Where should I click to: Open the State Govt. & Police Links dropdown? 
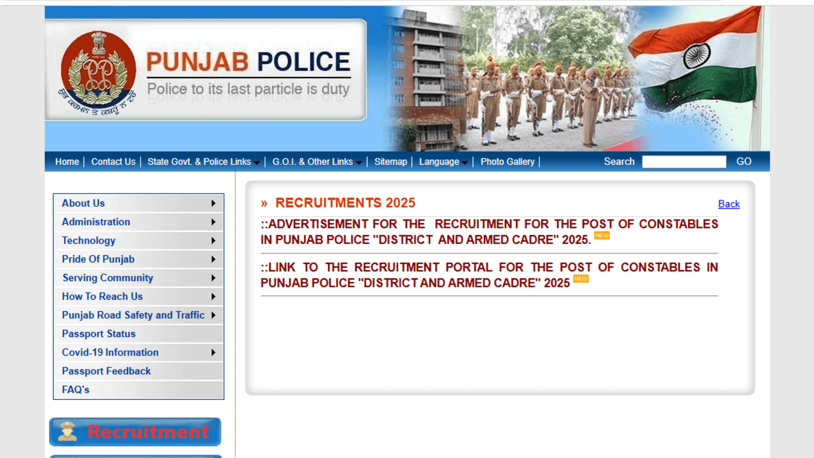pos(203,162)
